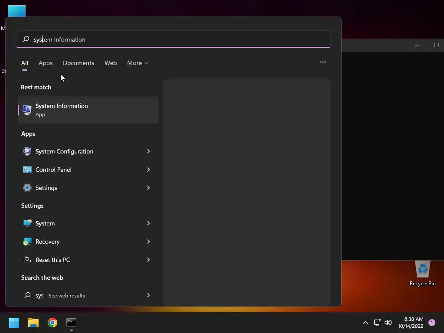
Task: Click the volume speaker icon in tray
Action: [x=388, y=323]
